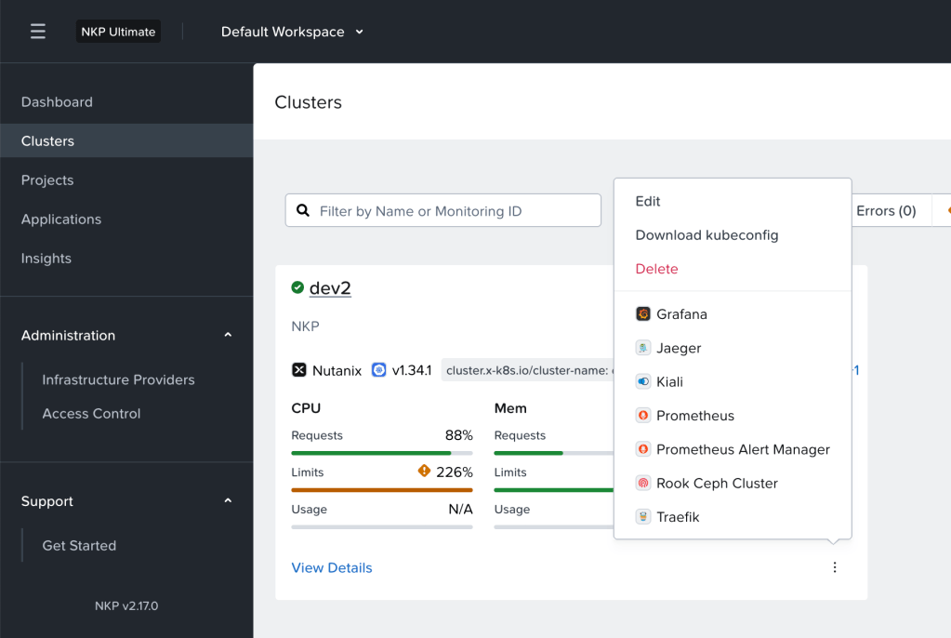
Task: Click the Grafana icon in the menu
Action: [x=642, y=314]
